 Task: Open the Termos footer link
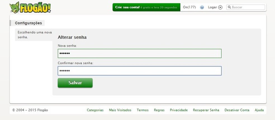click(x=143, y=110)
